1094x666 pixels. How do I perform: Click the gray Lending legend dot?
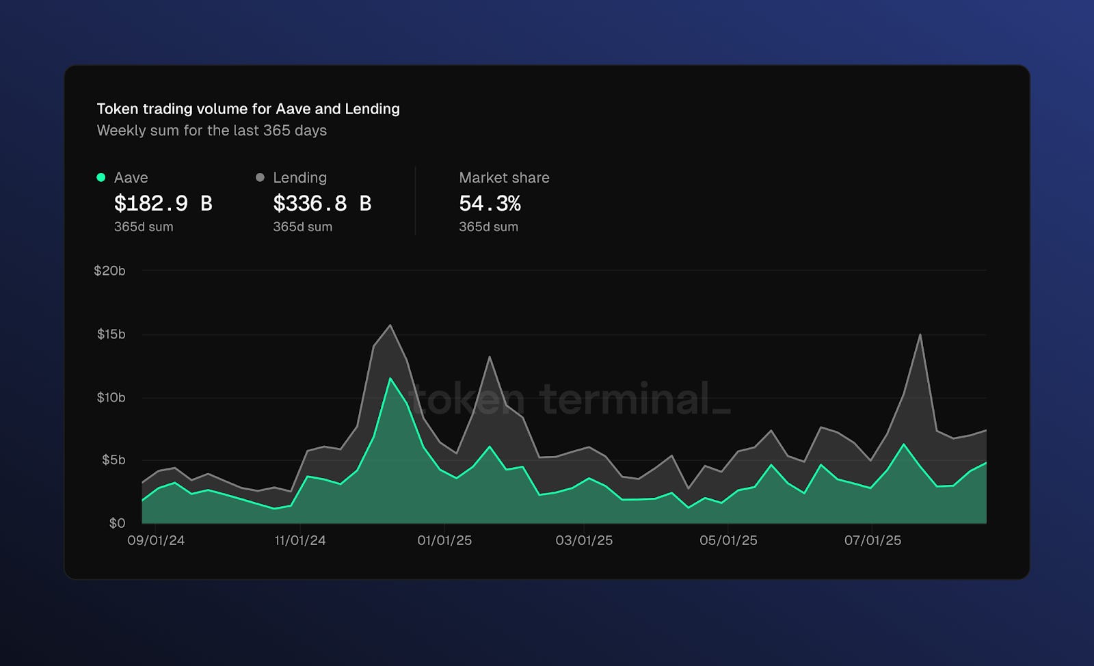point(260,178)
